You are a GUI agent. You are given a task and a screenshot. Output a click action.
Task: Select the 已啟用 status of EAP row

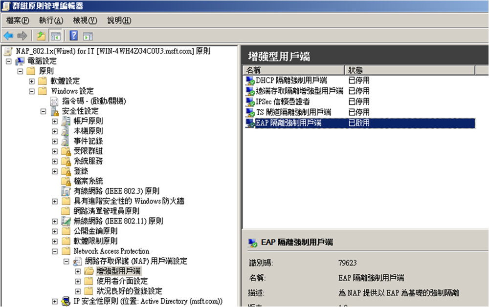[x=359, y=123]
